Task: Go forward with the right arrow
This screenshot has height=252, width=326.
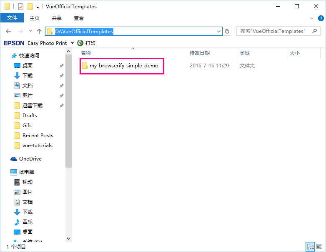Action: coord(20,31)
